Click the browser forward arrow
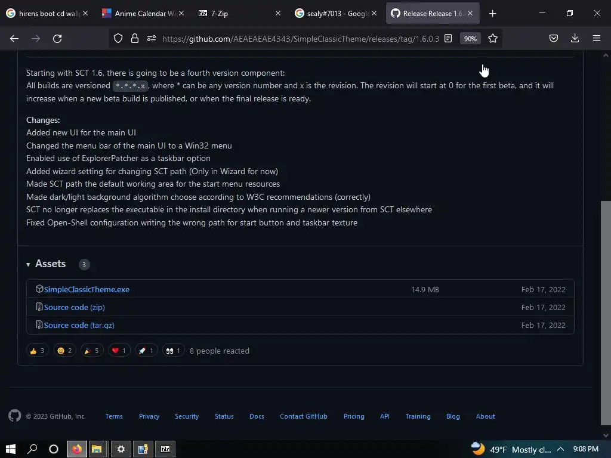 pos(36,39)
